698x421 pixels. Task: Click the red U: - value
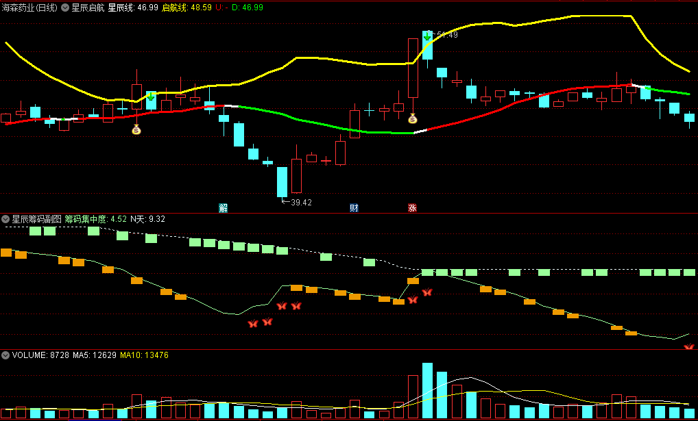(221, 8)
